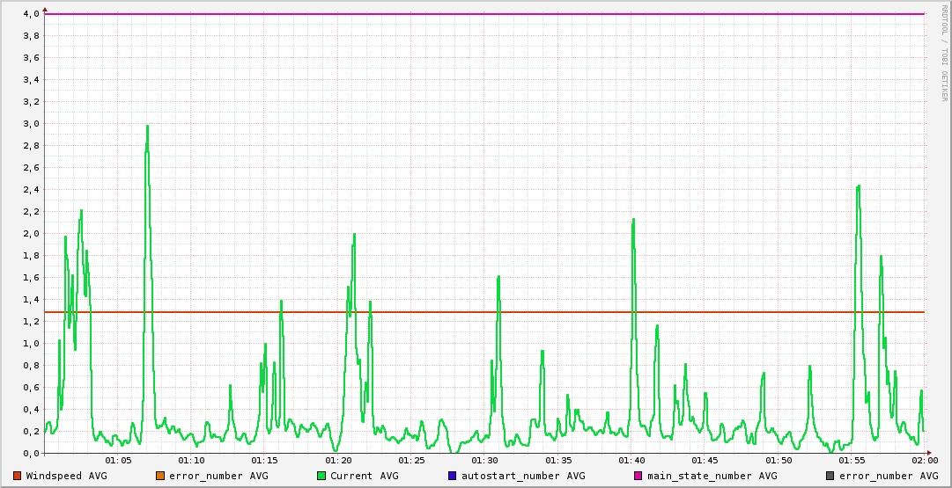This screenshot has width=952, height=488.
Task: Click the 0,0 y-axis origin label
Action: pyautogui.click(x=31, y=454)
